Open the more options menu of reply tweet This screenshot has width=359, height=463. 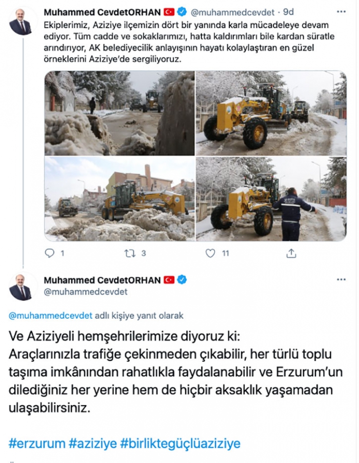(341, 280)
